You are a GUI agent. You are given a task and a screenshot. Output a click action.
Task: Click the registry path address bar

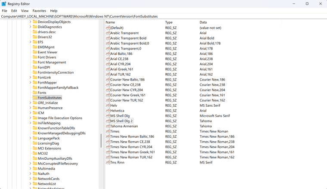click(x=163, y=16)
